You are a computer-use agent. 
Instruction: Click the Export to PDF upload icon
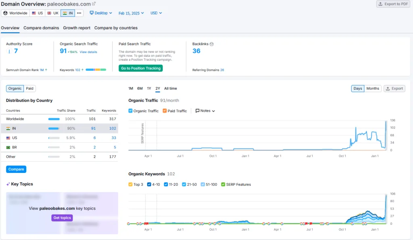tap(380, 4)
